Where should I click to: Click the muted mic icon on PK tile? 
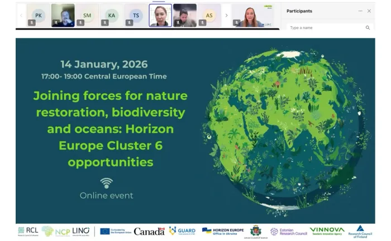(x=32, y=23)
